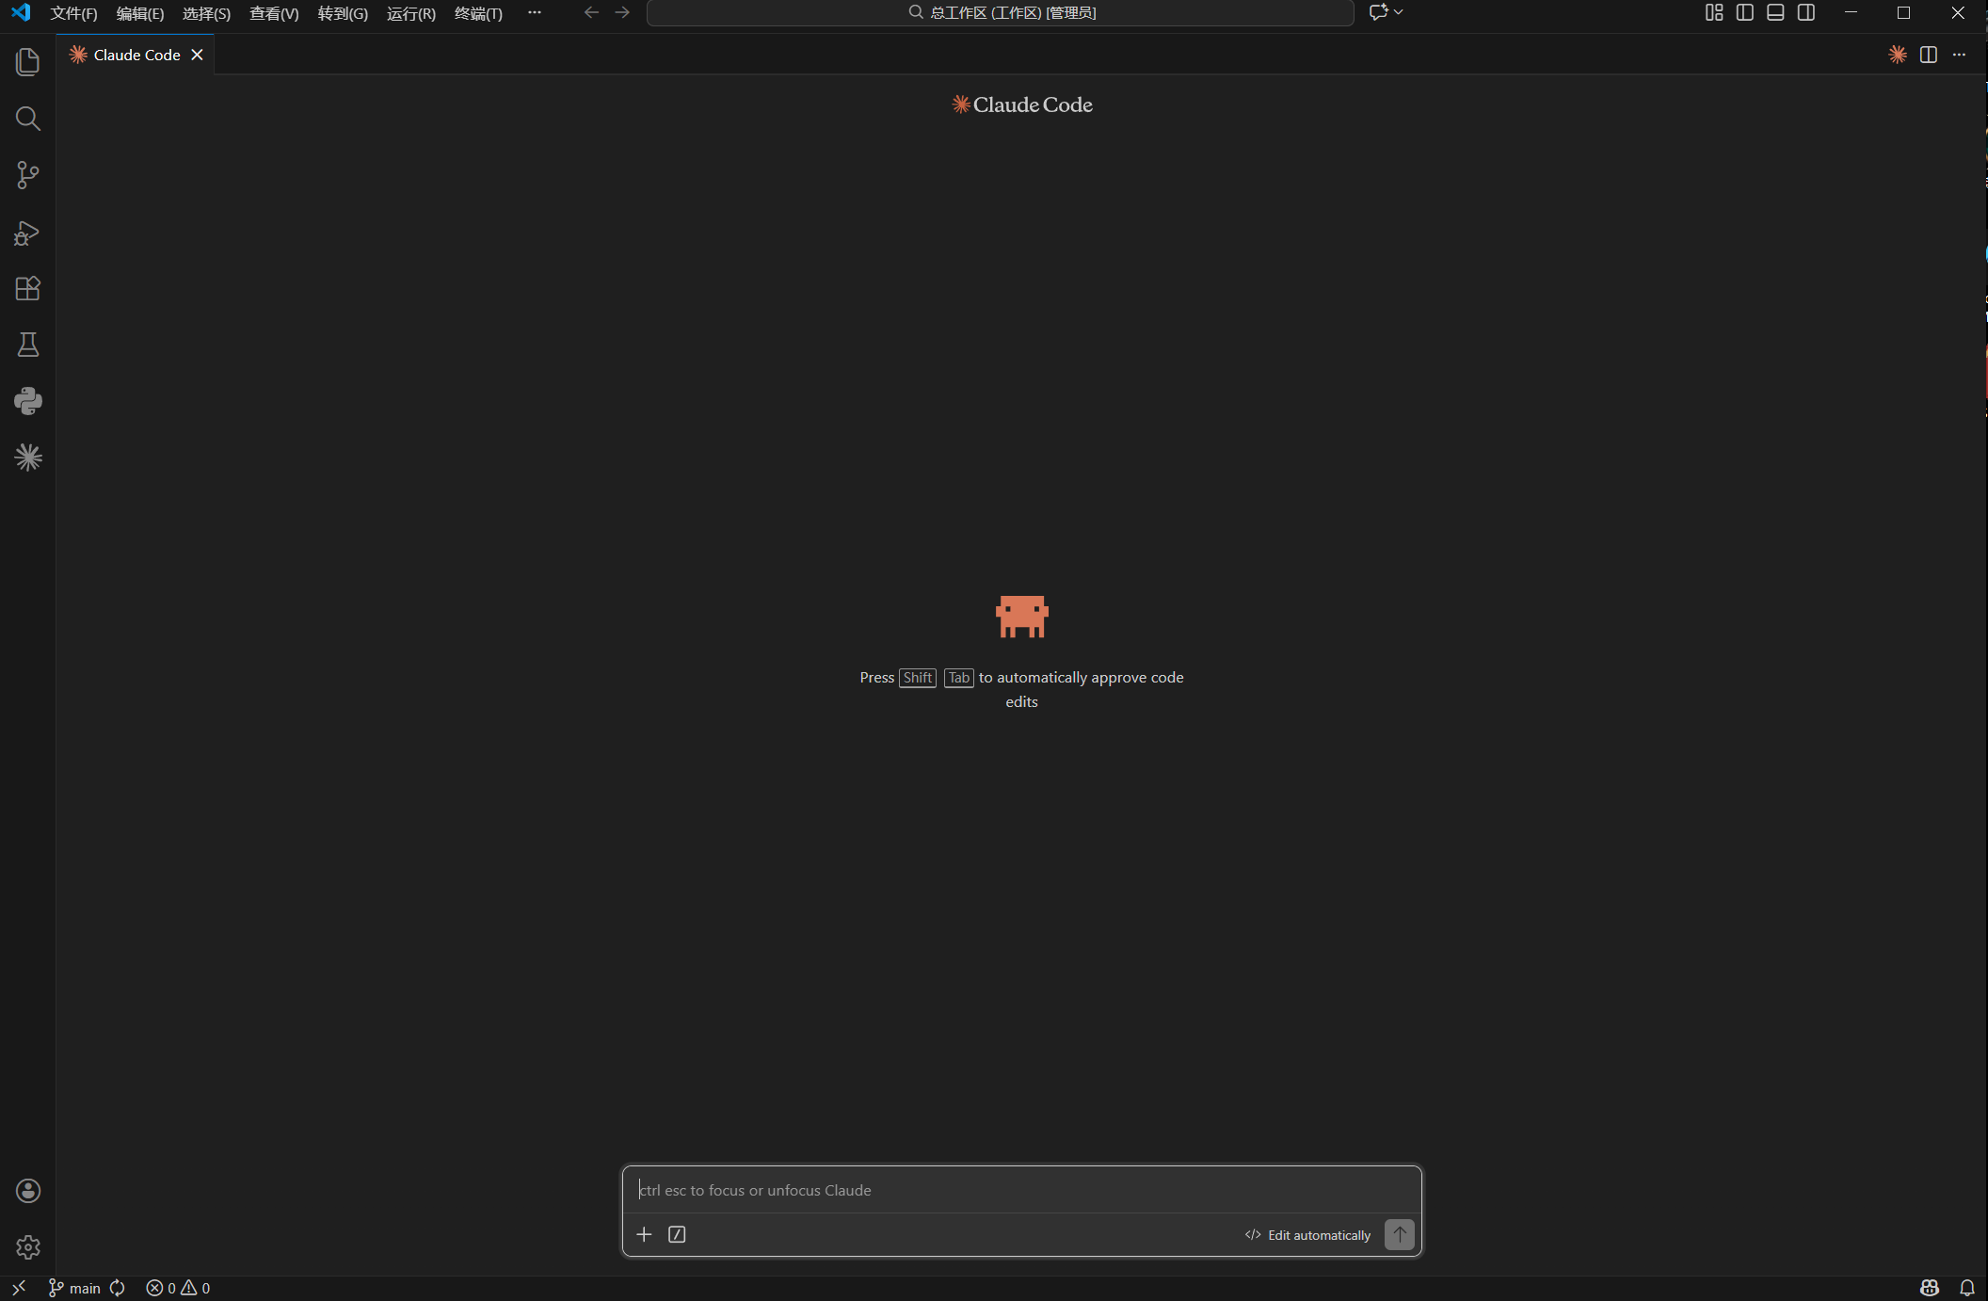Screen dimensions: 1988x1301
Task: Navigate forward with the right arrow
Action: 622,12
